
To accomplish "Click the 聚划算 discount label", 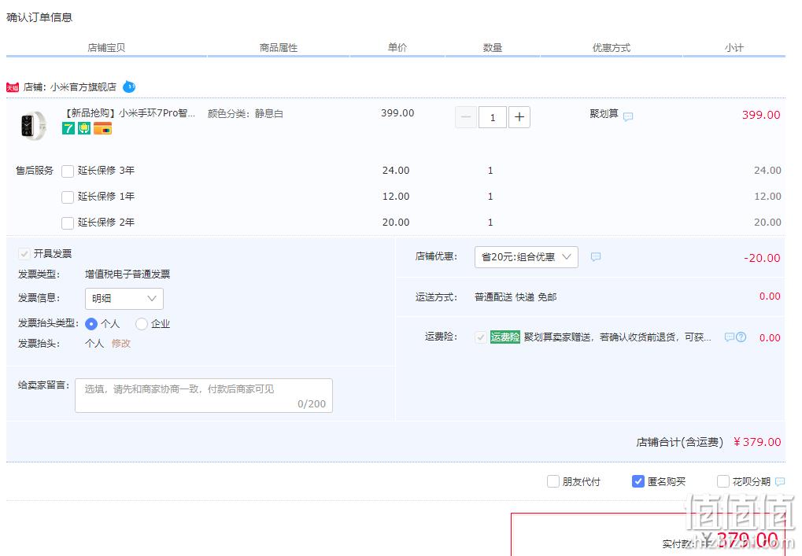I will pyautogui.click(x=604, y=113).
